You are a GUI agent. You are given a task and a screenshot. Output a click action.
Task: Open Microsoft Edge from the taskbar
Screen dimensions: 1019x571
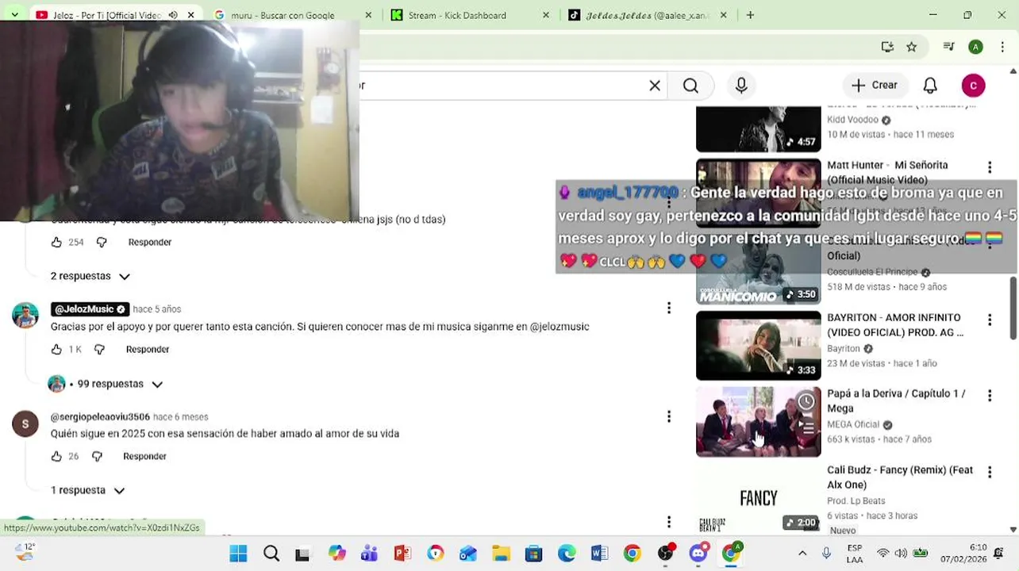pyautogui.click(x=567, y=554)
